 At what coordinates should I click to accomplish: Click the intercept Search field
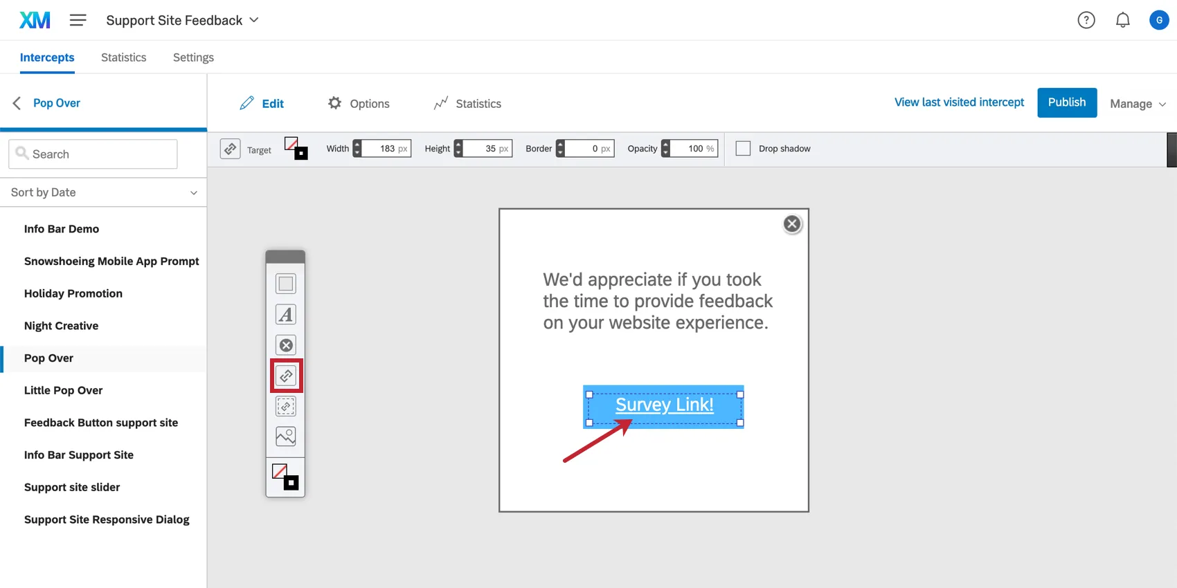93,154
